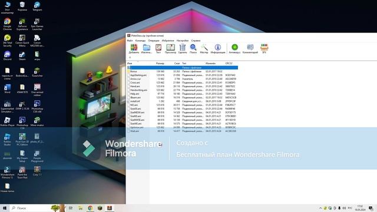Select the GIMP desktop shortcut
This screenshot has height=212, width=377.
[x=22, y=105]
